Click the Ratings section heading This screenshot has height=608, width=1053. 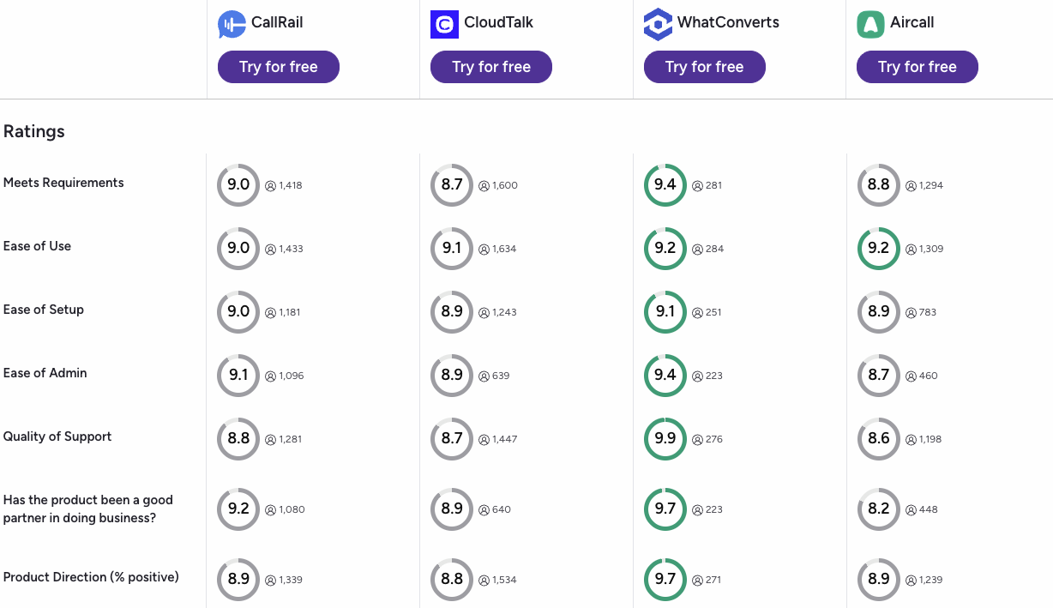(34, 131)
